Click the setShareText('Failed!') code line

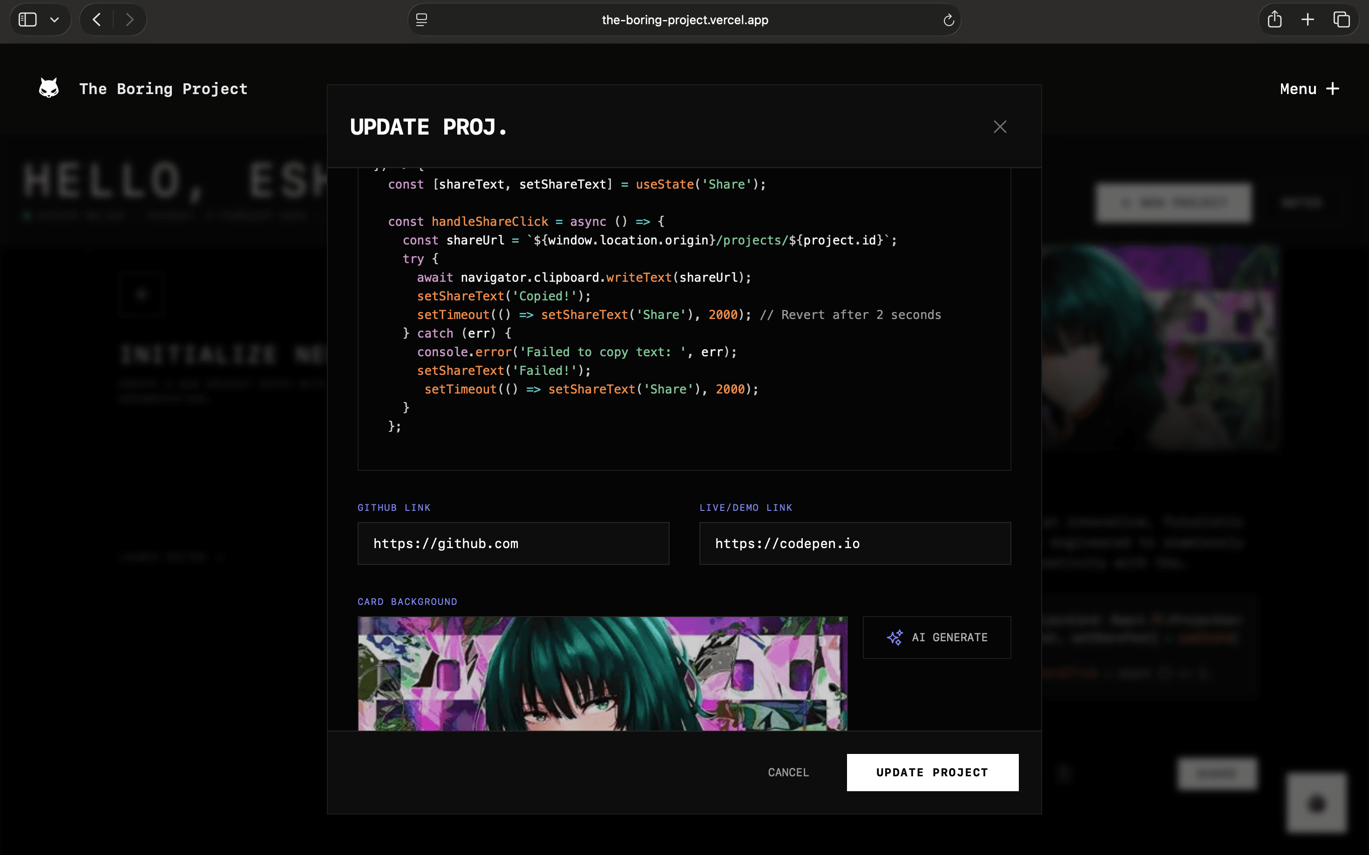[504, 371]
